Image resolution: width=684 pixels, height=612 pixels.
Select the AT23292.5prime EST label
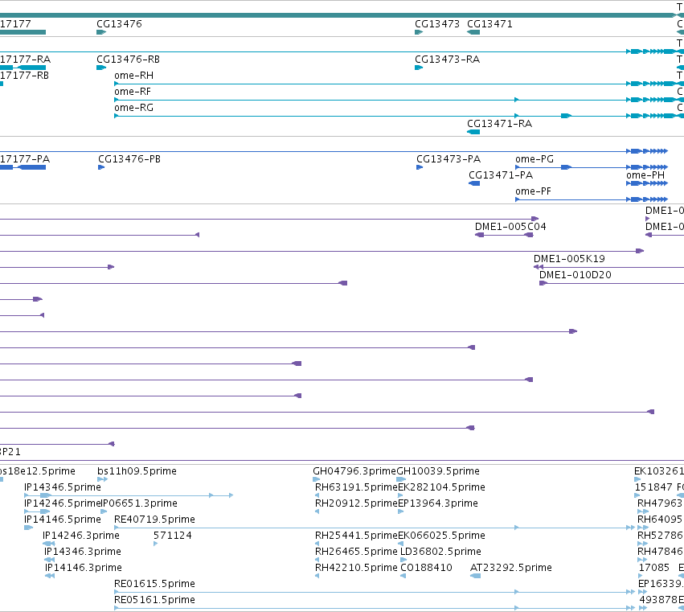pyautogui.click(x=511, y=568)
